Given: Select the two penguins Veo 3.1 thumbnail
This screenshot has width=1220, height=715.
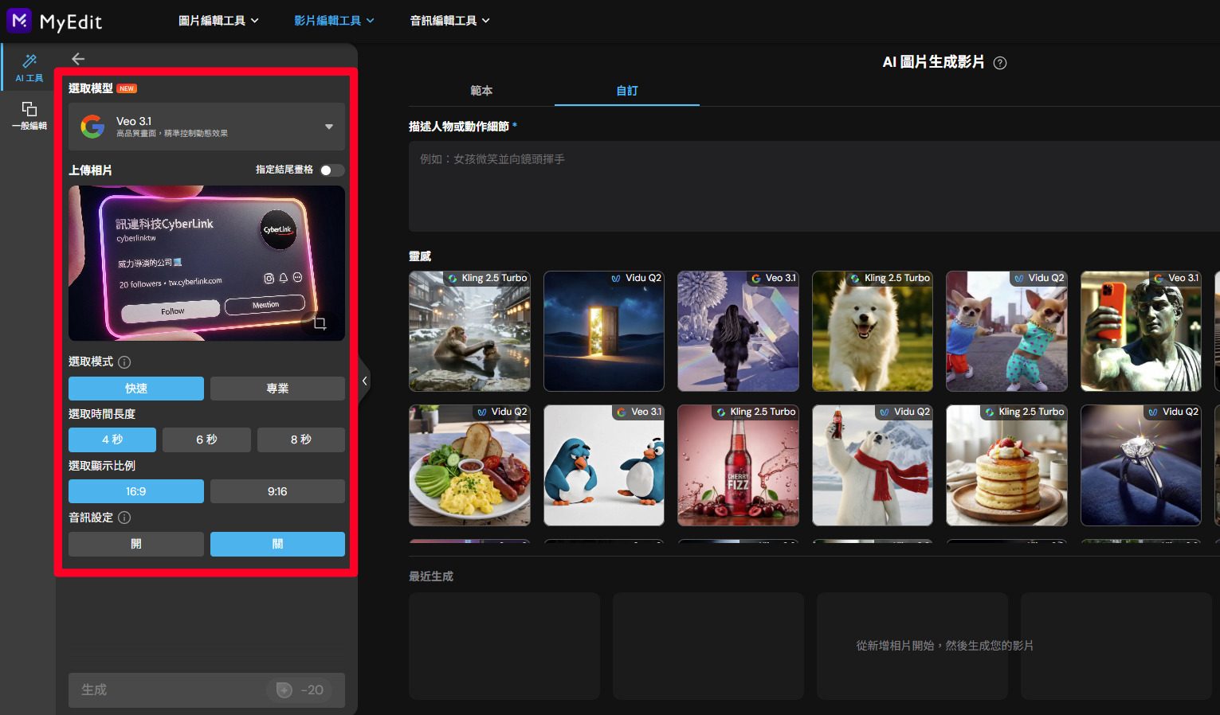Looking at the screenshot, I should (604, 465).
